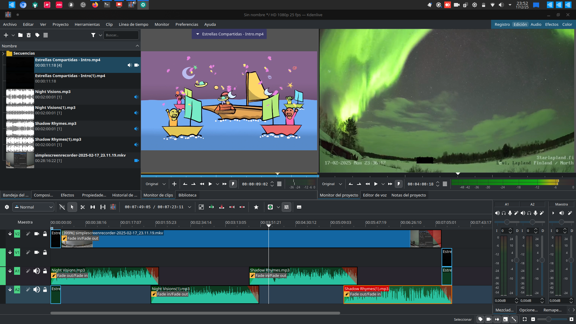The image size is (576, 324).
Task: Open add-clip dropdown arrow in bin
Action: pyautogui.click(x=13, y=35)
